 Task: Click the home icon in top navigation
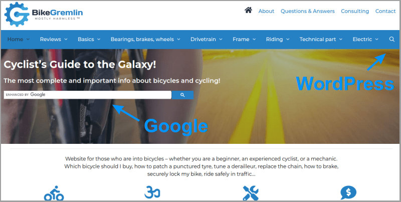coord(248,10)
